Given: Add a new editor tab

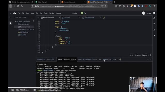Looking at the screenshot, I should (x=104, y=18).
